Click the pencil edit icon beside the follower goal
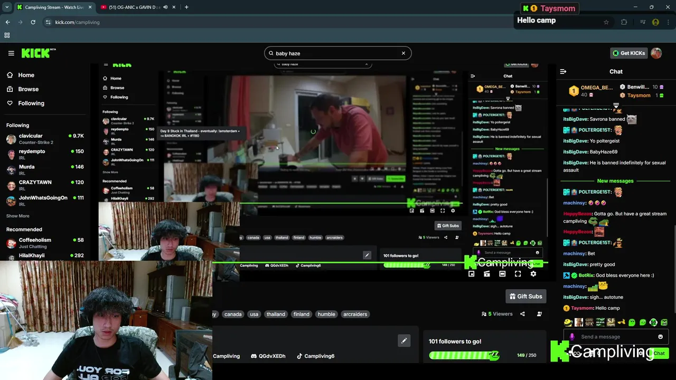Screen dimensions: 676x380 pyautogui.click(x=404, y=341)
